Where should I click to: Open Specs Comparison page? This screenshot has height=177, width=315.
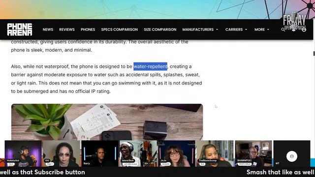[120, 29]
